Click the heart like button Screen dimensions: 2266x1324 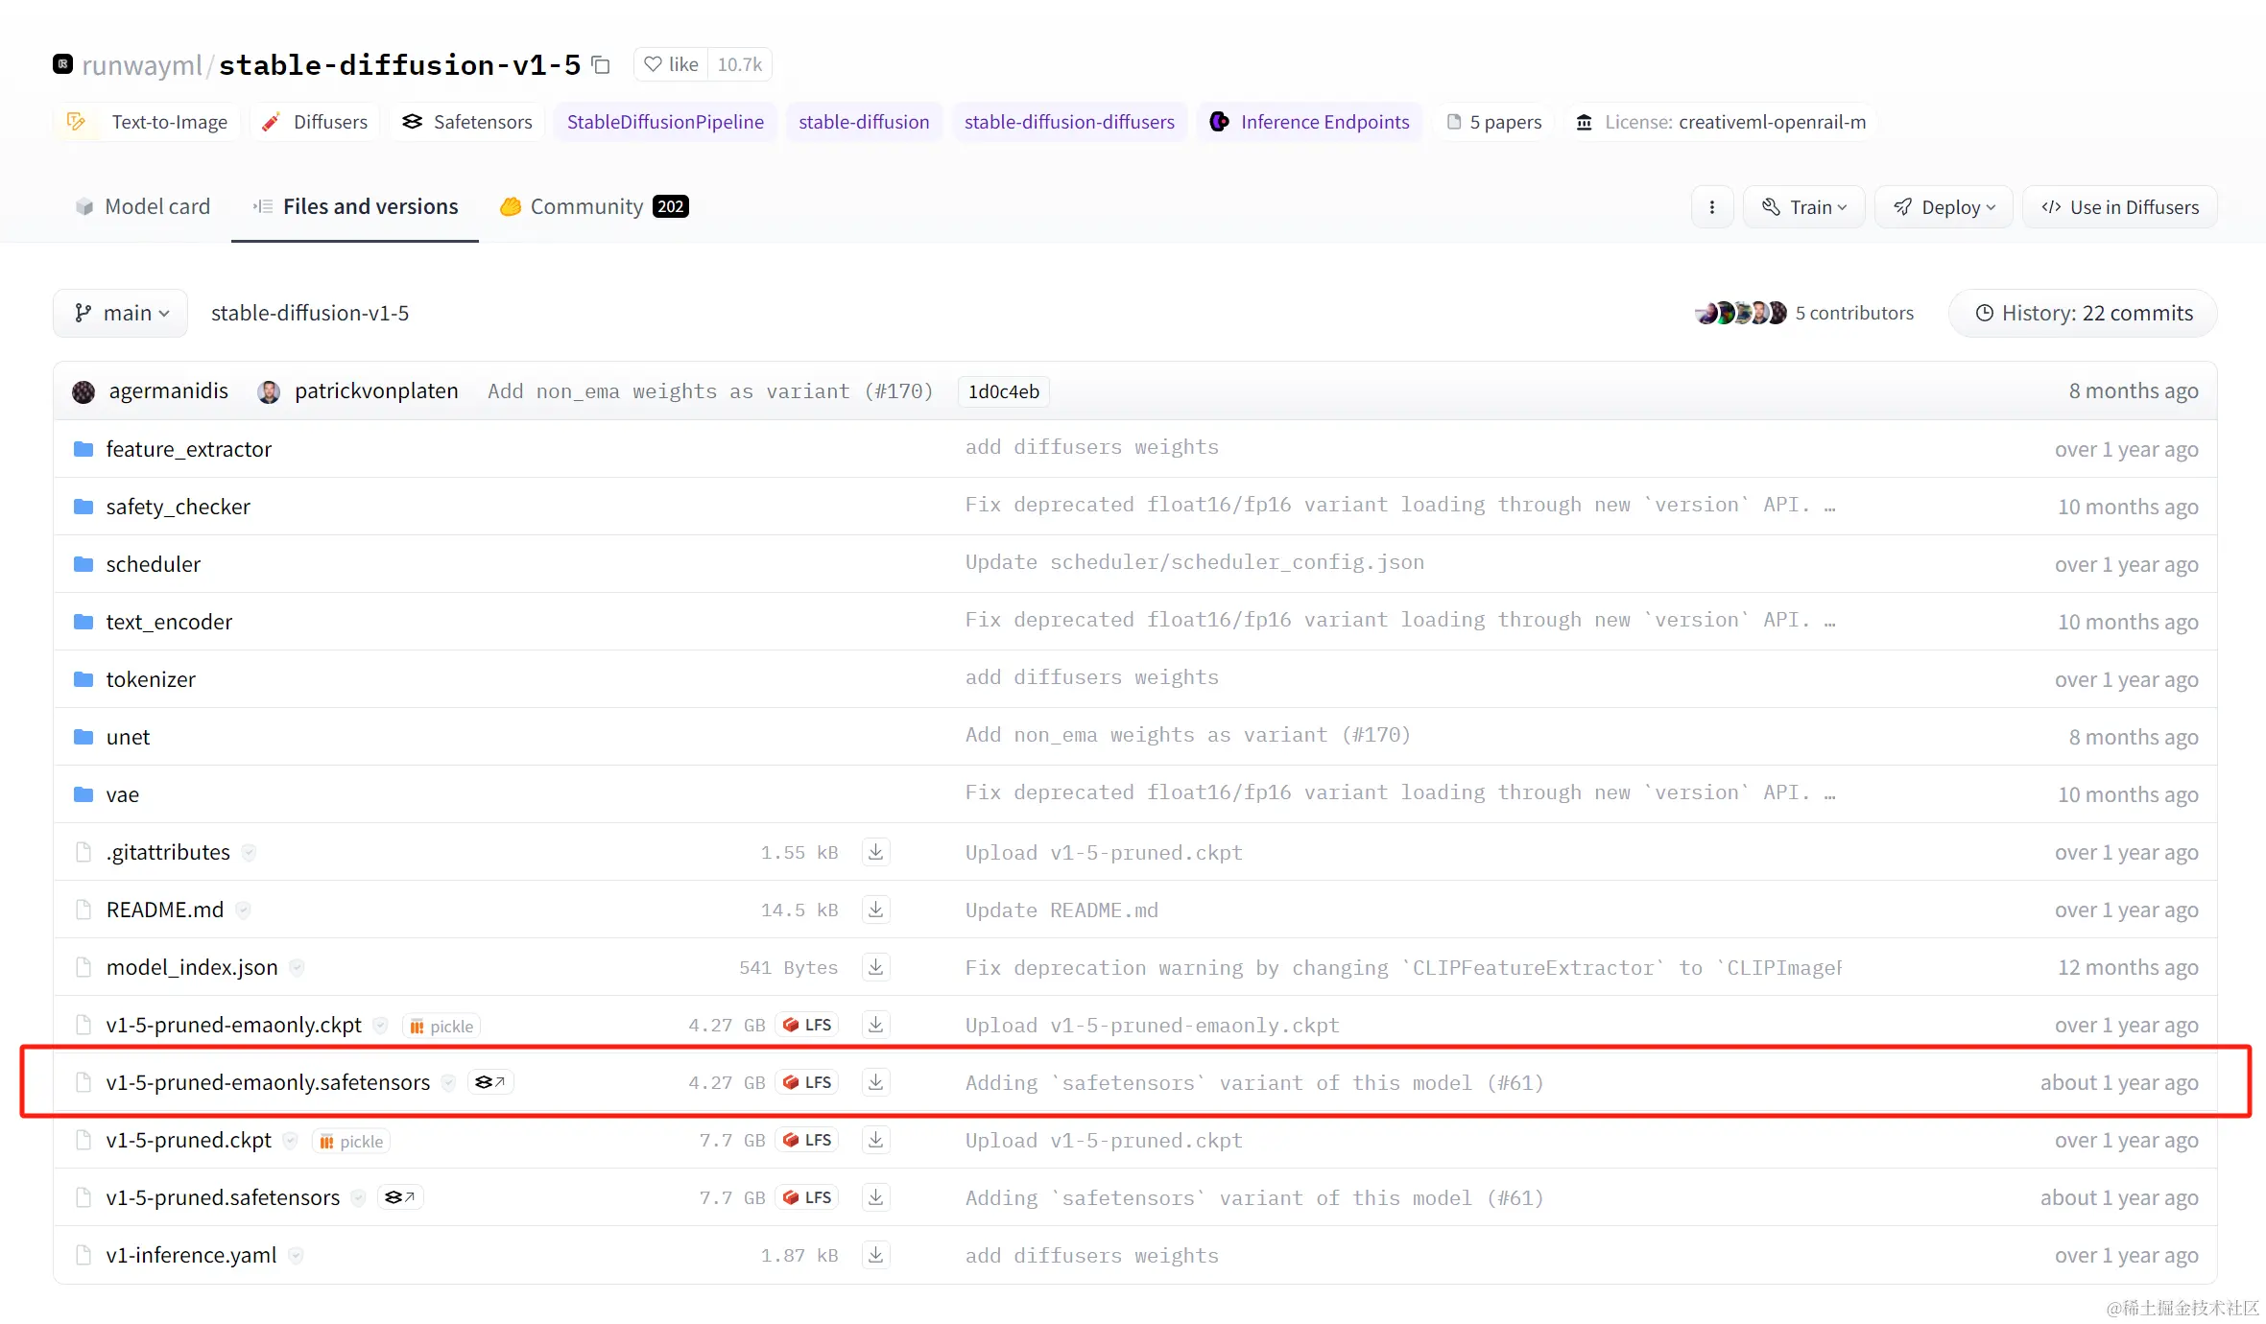pos(671,64)
